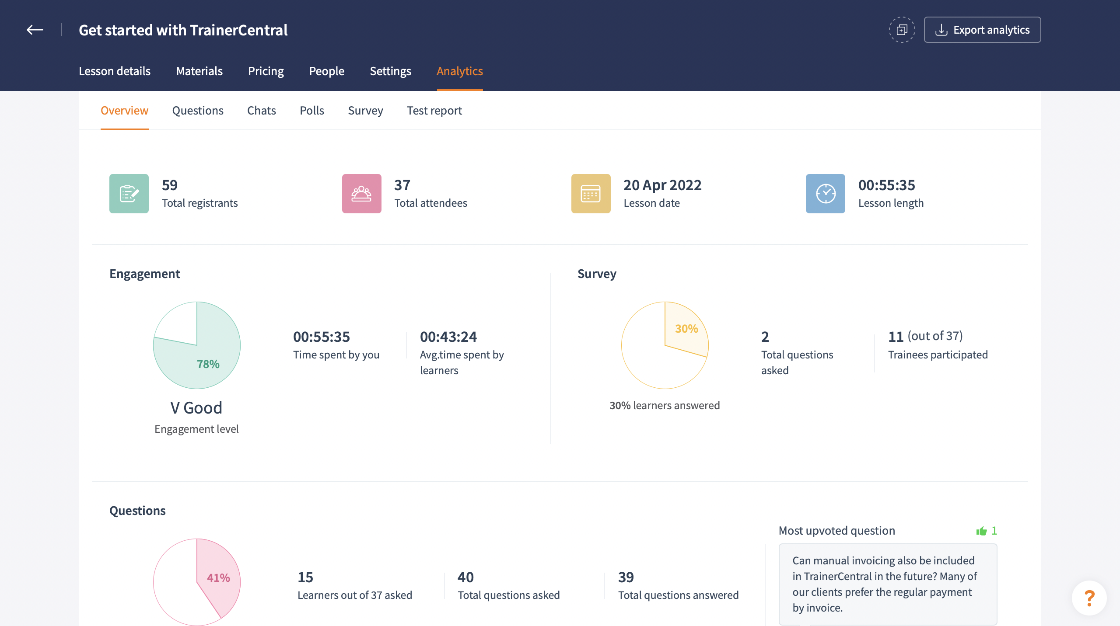Open the Lesson details tab
The width and height of the screenshot is (1120, 626).
(x=115, y=71)
